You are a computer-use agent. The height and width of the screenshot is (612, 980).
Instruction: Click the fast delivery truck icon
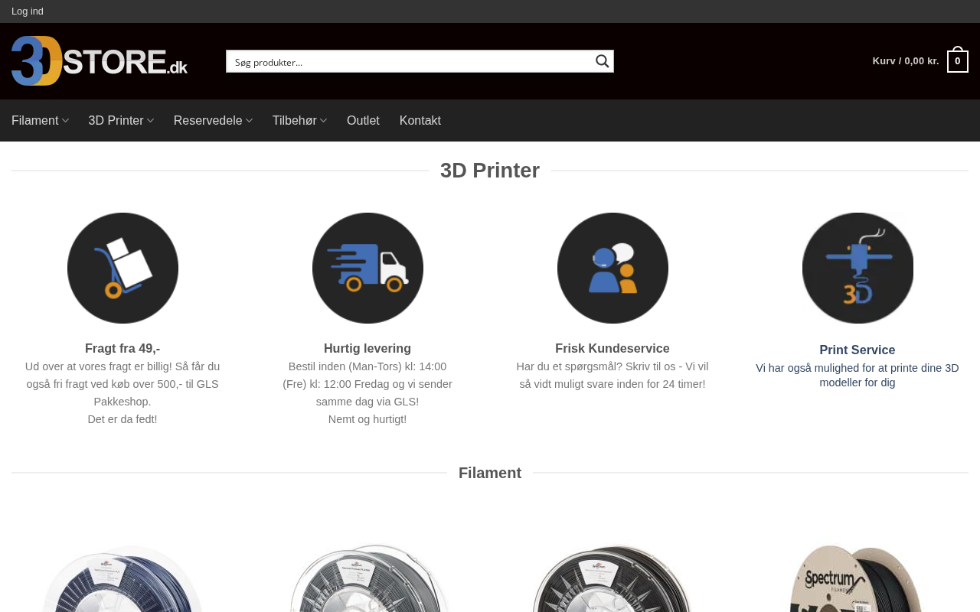click(x=367, y=268)
